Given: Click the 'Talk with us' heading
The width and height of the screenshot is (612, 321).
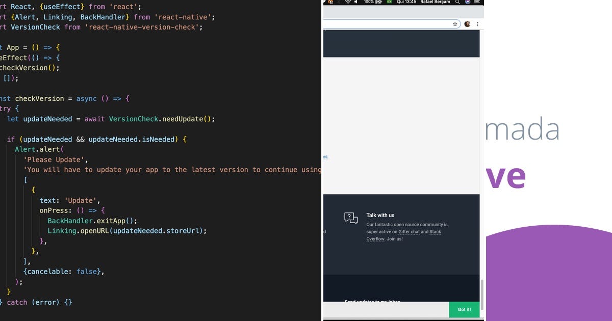Looking at the screenshot, I should tap(380, 215).
